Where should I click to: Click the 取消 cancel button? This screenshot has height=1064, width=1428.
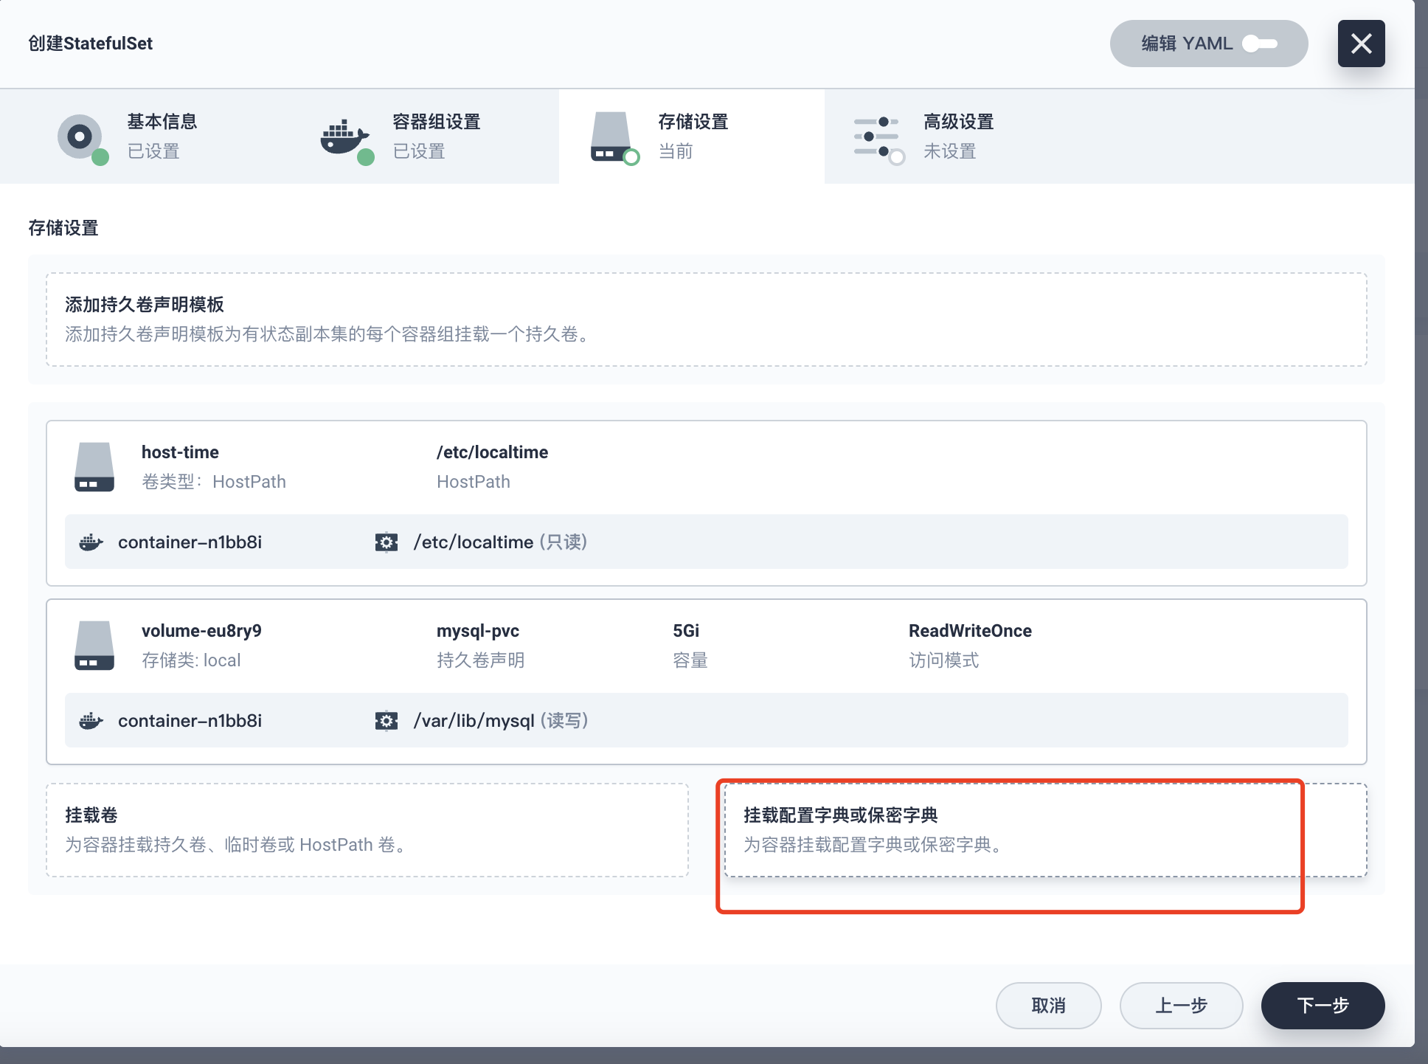(x=1048, y=1006)
